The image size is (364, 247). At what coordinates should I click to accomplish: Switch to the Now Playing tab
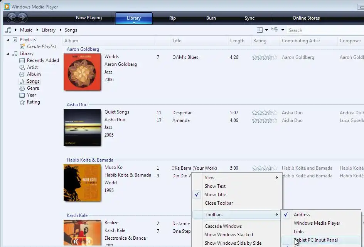(89, 18)
